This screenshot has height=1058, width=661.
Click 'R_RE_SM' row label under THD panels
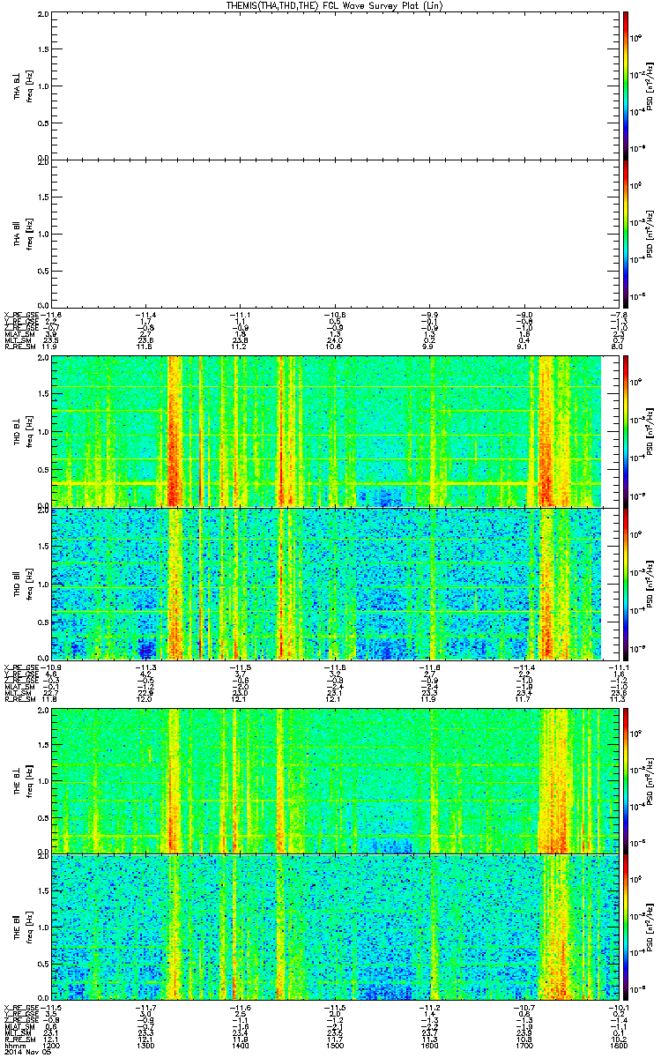click(19, 698)
